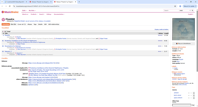Open the United Kingdom release event link
The height and width of the screenshot is (107, 198).
coord(180,74)
